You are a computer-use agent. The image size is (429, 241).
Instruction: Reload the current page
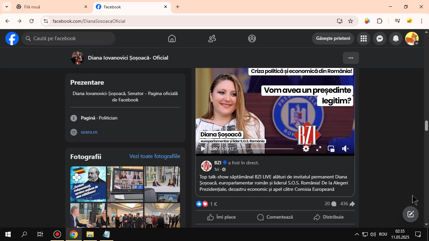click(x=32, y=21)
